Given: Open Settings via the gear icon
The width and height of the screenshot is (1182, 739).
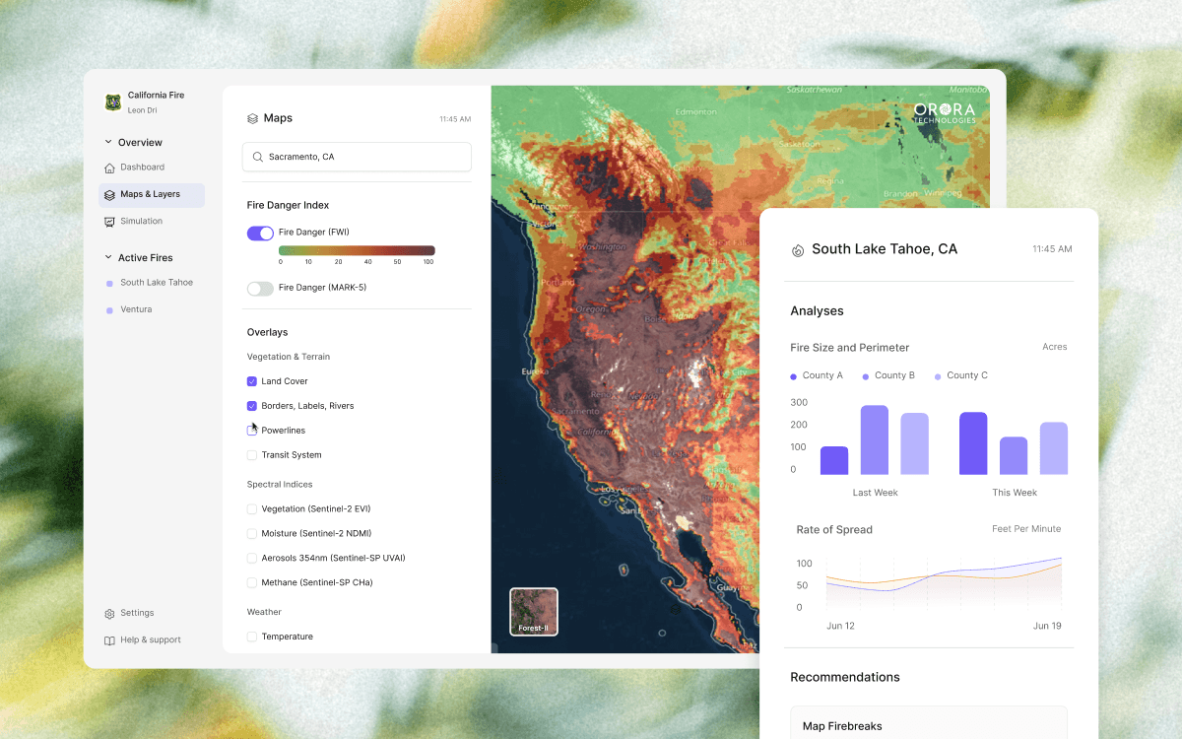Looking at the screenshot, I should coord(109,614).
